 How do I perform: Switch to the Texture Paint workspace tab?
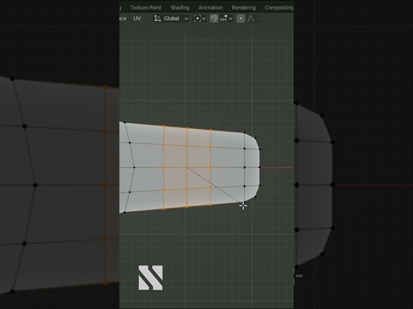click(x=146, y=8)
